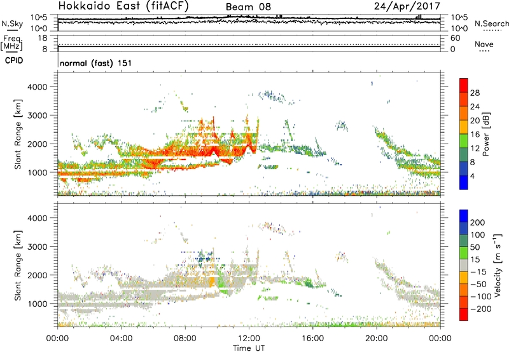The image size is (509, 352).
Task: Pick the top red segment of power colorbar
Action: click(x=464, y=86)
